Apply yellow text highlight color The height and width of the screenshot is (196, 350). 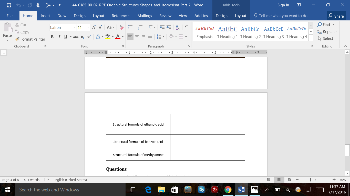coord(108,37)
